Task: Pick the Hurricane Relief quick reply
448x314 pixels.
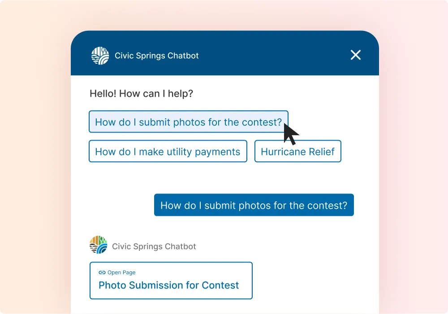Action: (297, 151)
